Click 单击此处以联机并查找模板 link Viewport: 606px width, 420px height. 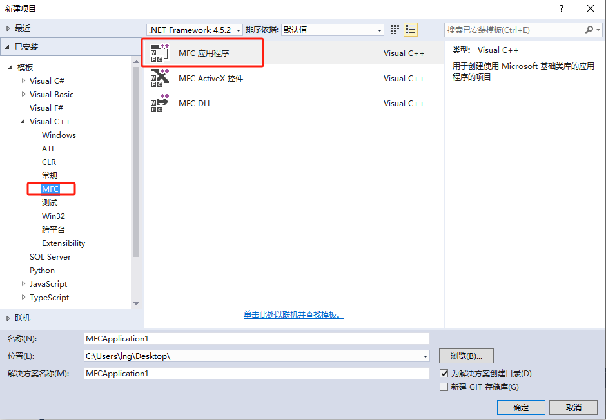point(294,315)
